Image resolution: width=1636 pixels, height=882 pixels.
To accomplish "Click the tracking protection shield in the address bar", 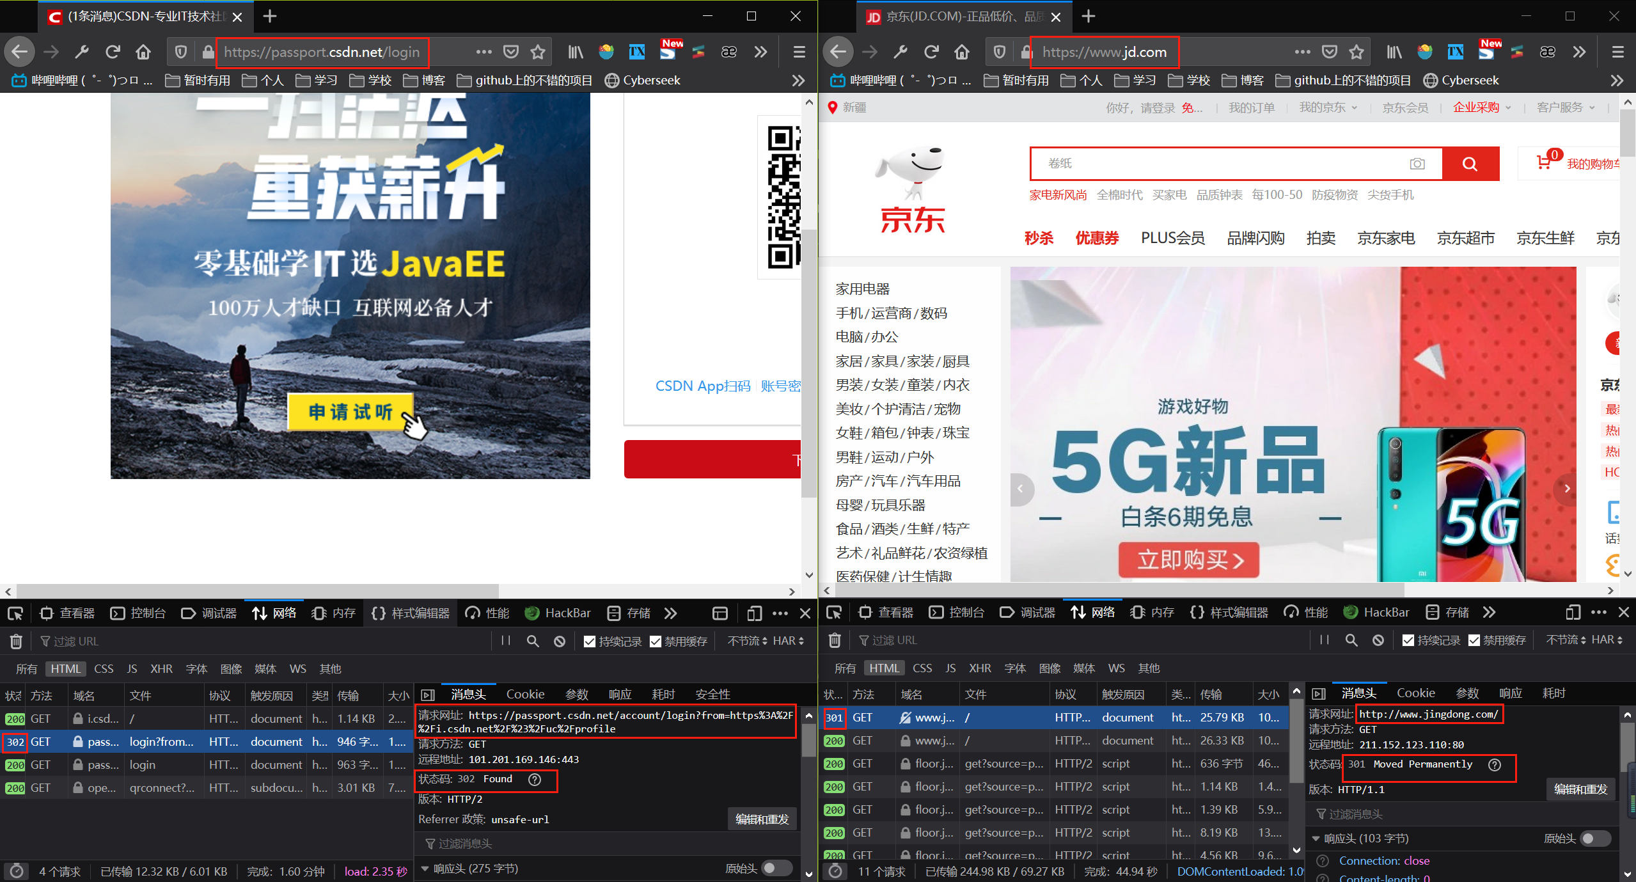I will (180, 52).
